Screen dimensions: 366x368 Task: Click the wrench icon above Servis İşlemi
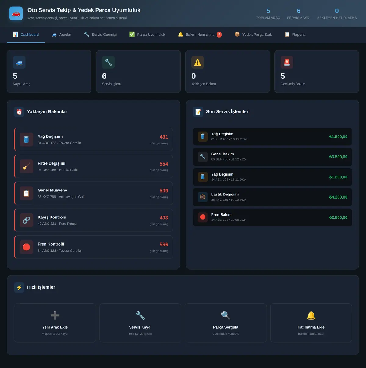(x=108, y=63)
